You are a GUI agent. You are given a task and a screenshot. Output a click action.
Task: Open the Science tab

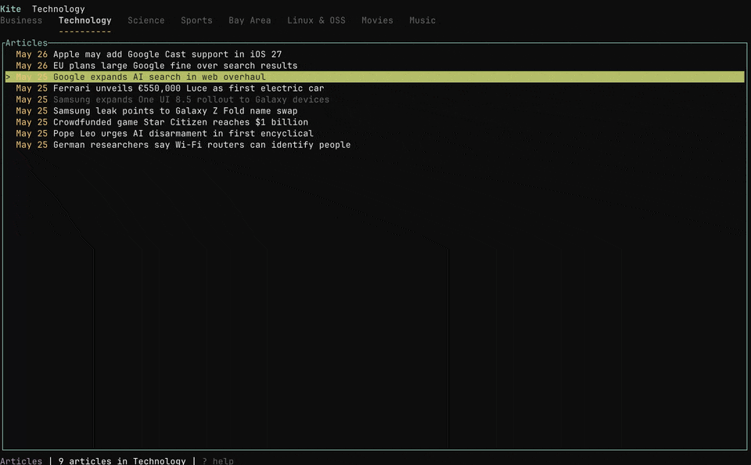(x=146, y=20)
